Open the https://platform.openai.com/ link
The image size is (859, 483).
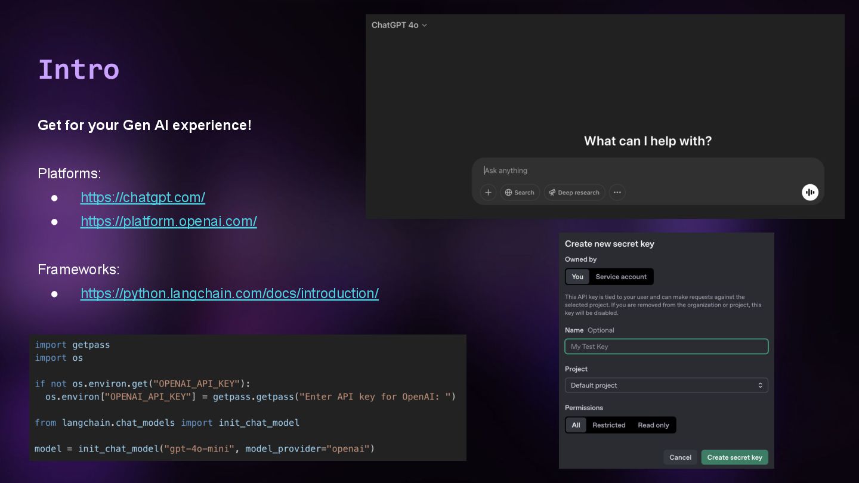(169, 221)
